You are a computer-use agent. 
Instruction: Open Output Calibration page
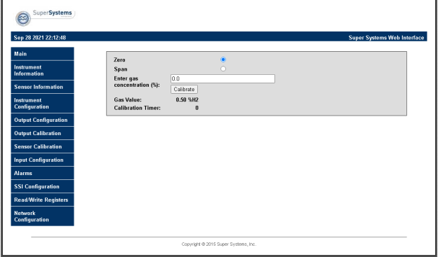coord(42,133)
